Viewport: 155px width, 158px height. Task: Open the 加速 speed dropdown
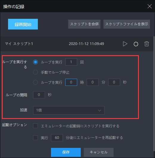69,110
